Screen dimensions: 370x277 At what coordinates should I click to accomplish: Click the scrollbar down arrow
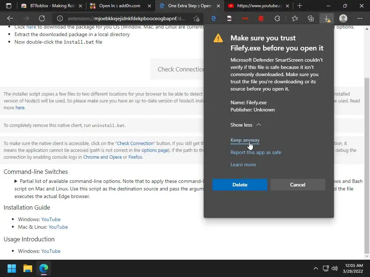367,256
